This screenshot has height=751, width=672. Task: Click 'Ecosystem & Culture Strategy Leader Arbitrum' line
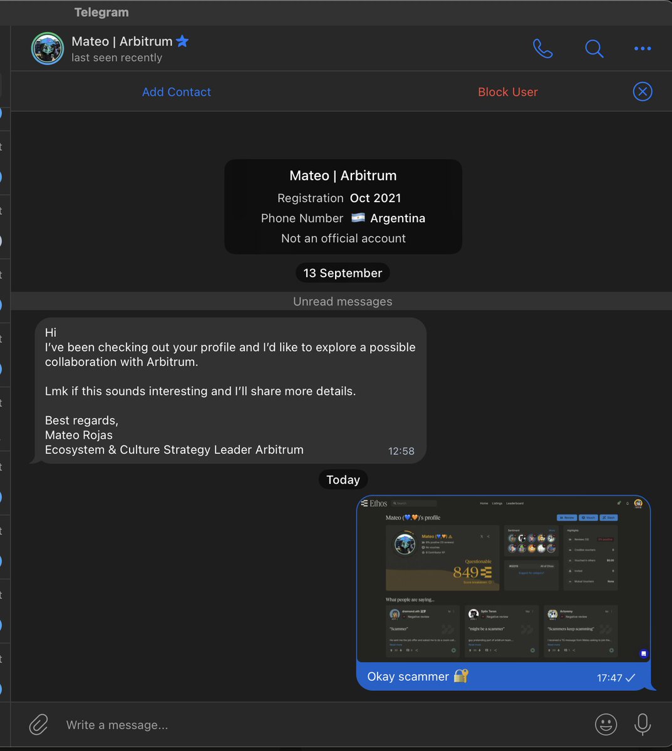click(x=174, y=449)
